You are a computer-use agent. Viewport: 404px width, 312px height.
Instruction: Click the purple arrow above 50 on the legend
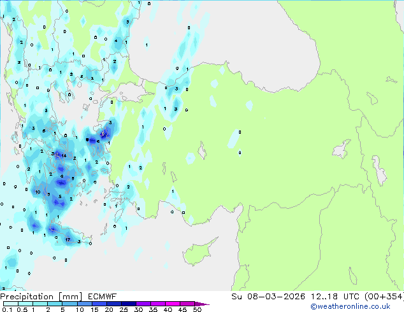(202, 304)
